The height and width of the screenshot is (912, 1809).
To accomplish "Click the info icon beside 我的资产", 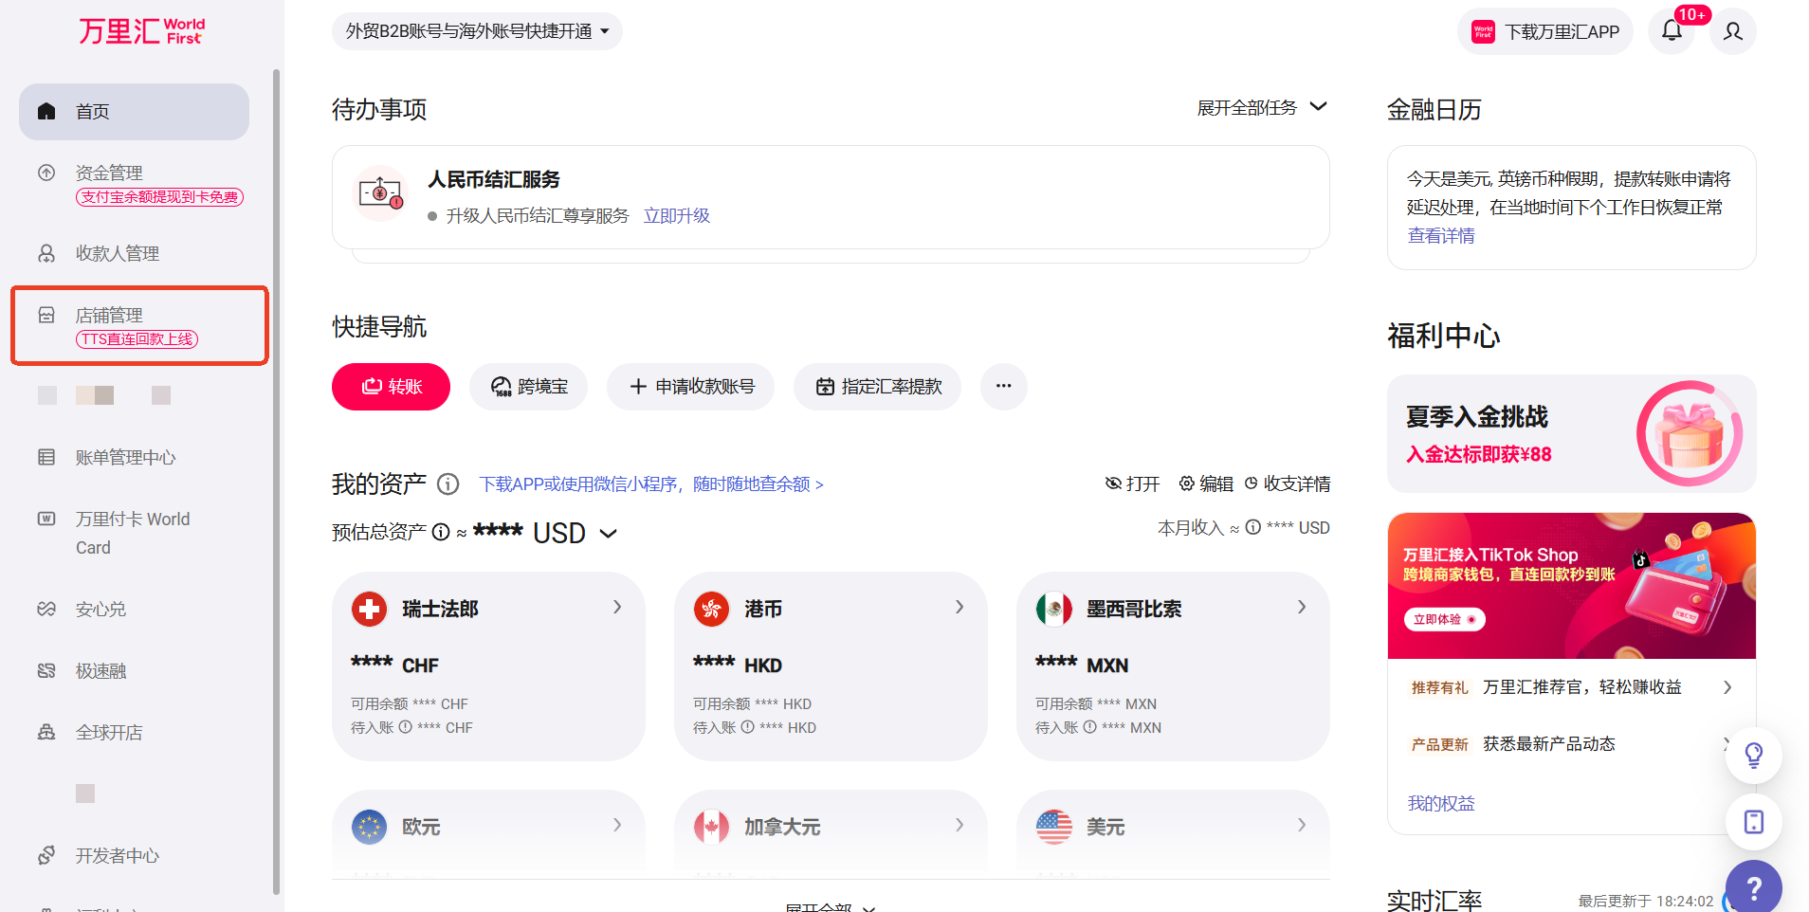I will pos(448,484).
